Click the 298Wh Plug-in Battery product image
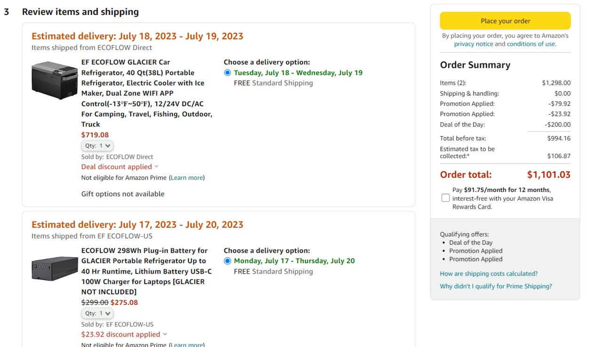601x347 pixels. 55,268
